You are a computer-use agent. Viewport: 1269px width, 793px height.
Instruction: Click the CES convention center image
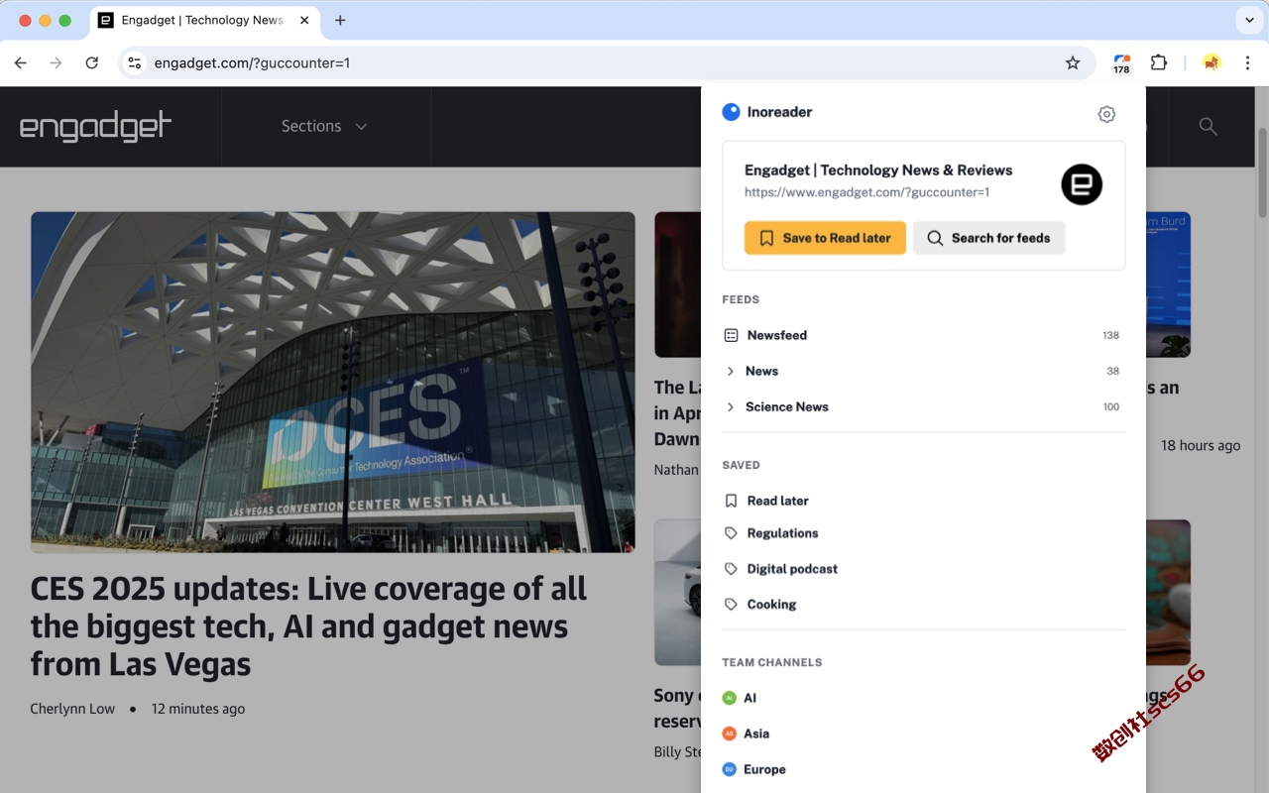click(332, 382)
